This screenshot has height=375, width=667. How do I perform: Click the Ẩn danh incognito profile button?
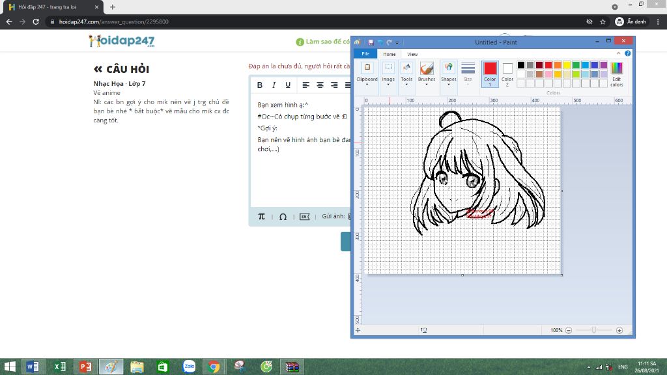click(x=631, y=21)
